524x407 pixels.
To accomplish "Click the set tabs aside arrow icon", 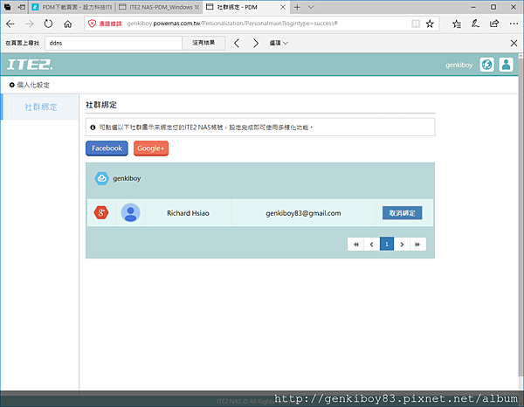I will [22, 7].
